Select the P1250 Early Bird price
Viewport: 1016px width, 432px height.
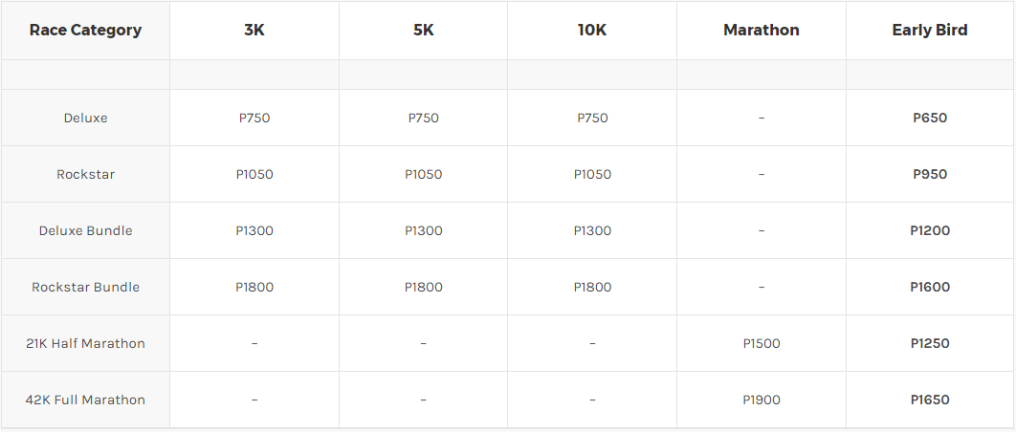pos(930,343)
